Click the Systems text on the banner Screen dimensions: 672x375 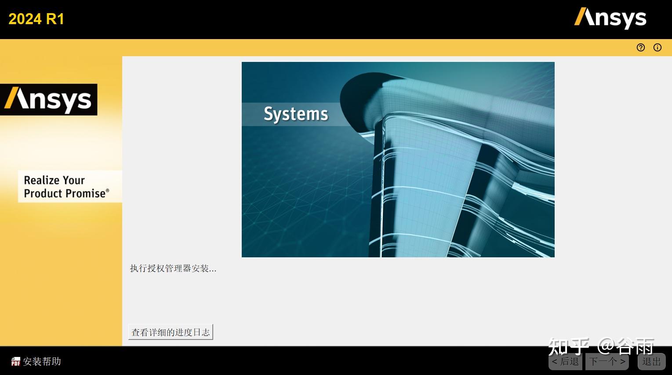(x=295, y=113)
